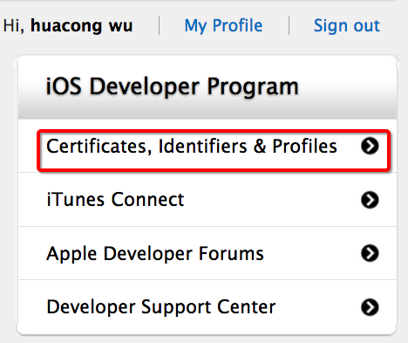Click the username huacong wu
The image size is (408, 343).
tap(82, 25)
